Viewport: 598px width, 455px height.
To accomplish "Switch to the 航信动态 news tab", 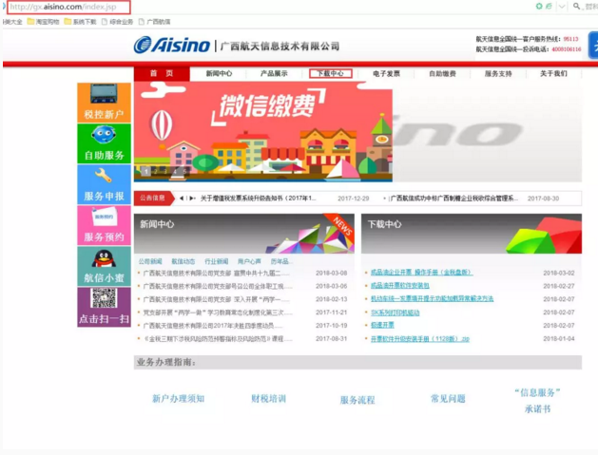I will pos(183,261).
